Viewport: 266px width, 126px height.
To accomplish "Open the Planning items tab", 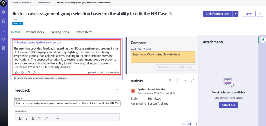I will pyautogui.click(x=59, y=32).
